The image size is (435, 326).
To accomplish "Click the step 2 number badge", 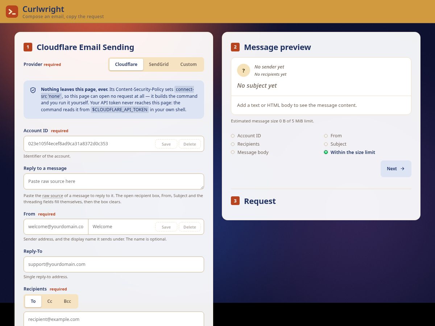I will pyautogui.click(x=235, y=47).
